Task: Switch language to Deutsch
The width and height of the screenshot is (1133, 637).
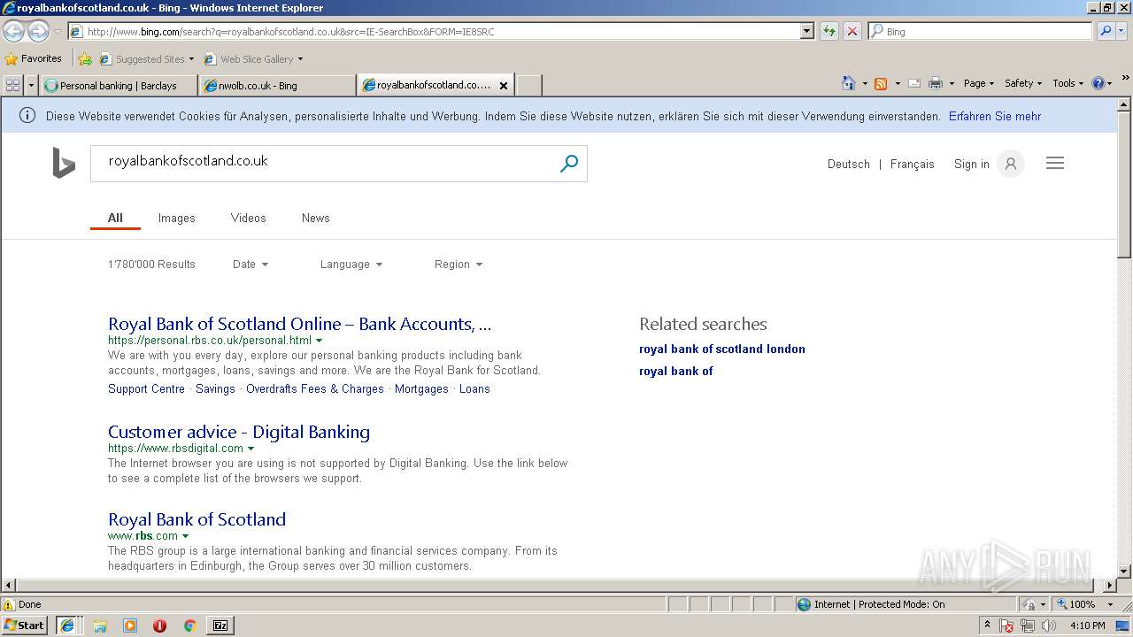Action: (849, 165)
